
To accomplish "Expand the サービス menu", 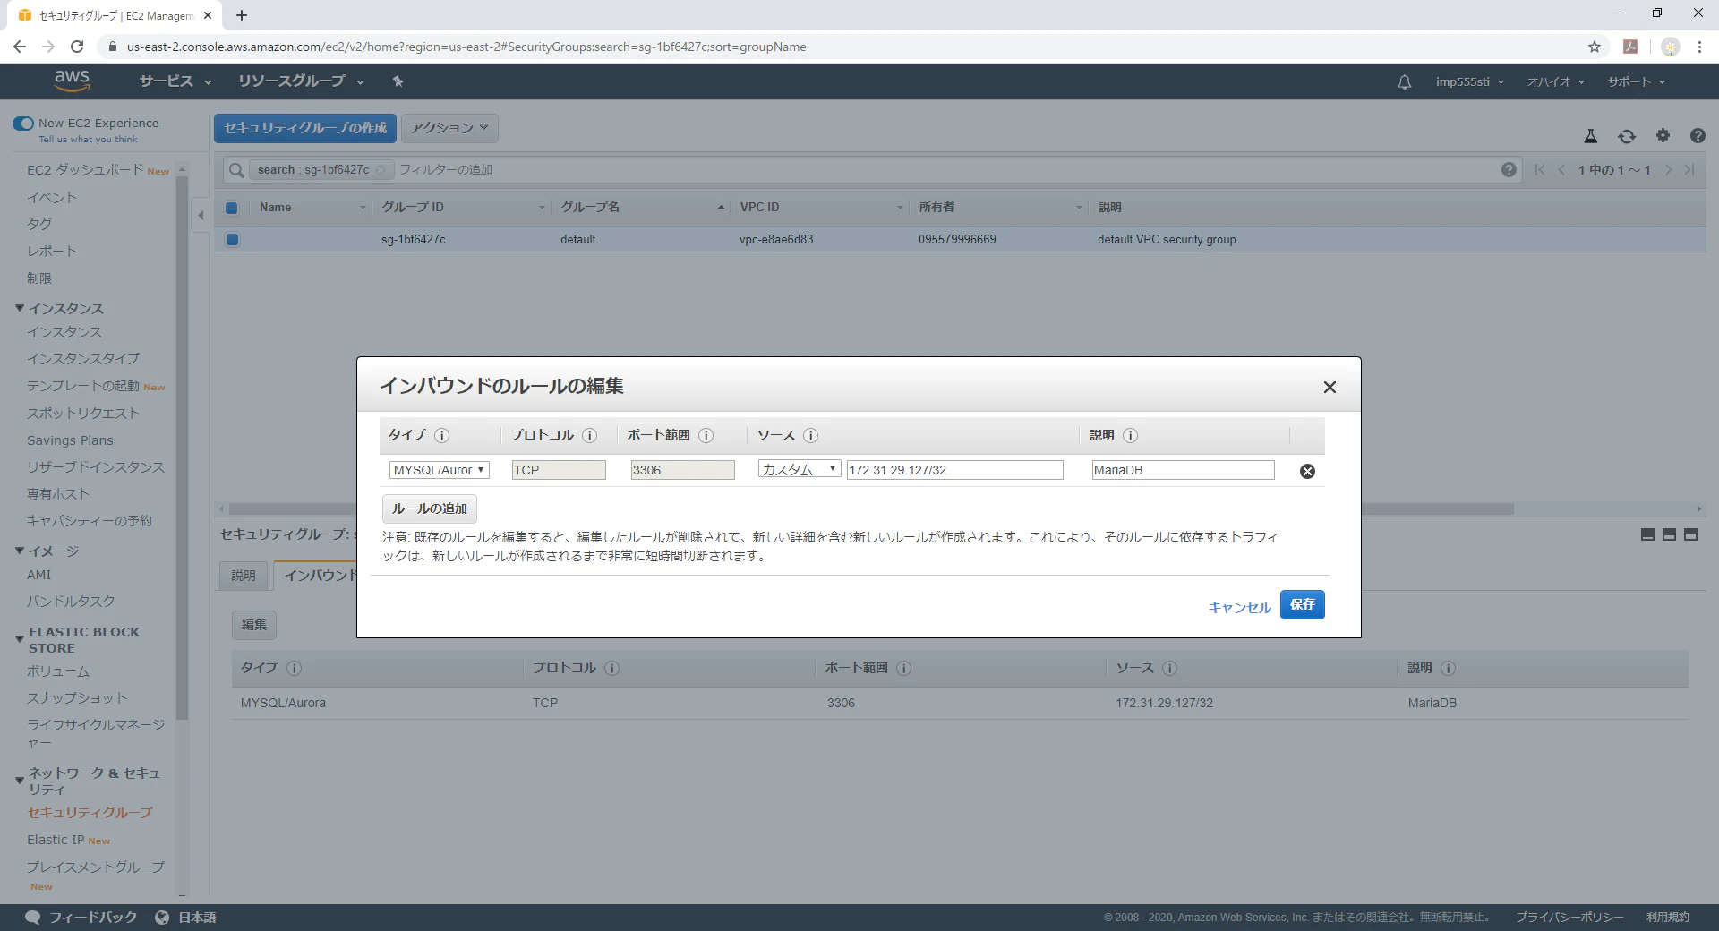I will 175,81.
